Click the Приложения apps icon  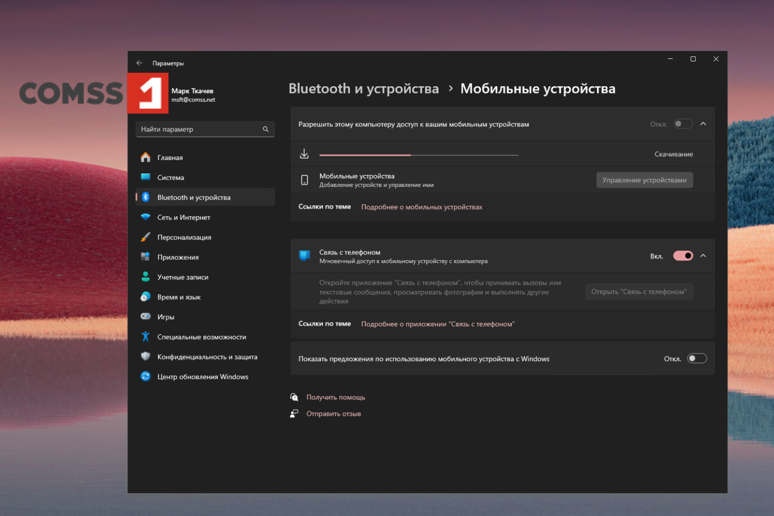(146, 257)
